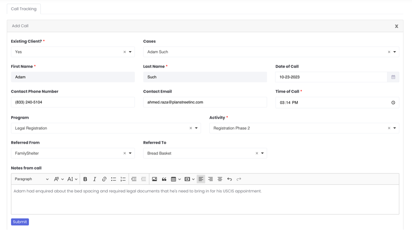Image resolution: width=412 pixels, height=231 pixels.
Task: Open the Paragraph style dropdown
Action: 32,179
